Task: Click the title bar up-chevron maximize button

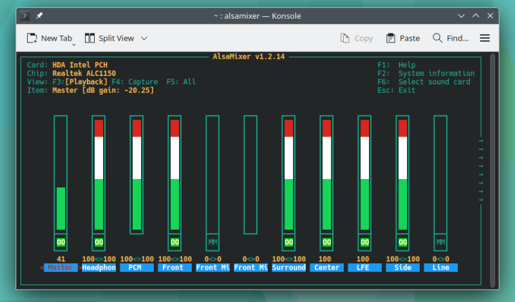Action: pos(476,15)
